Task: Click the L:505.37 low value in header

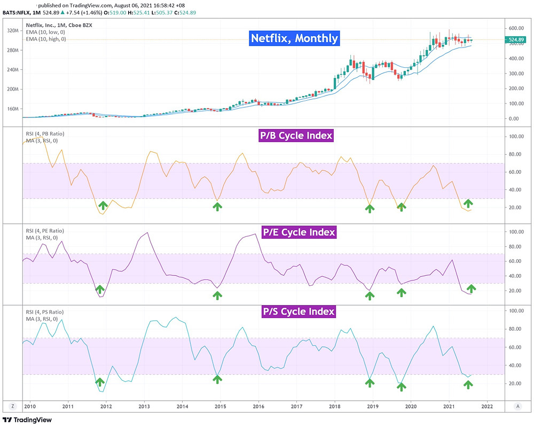Action: pos(162,13)
